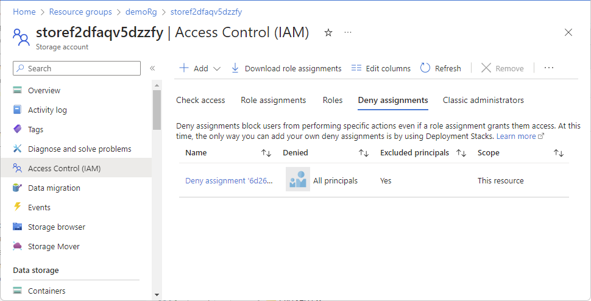The width and height of the screenshot is (591, 301).
Task: Click sidebar scrollbar down arrow
Action: pos(157,295)
